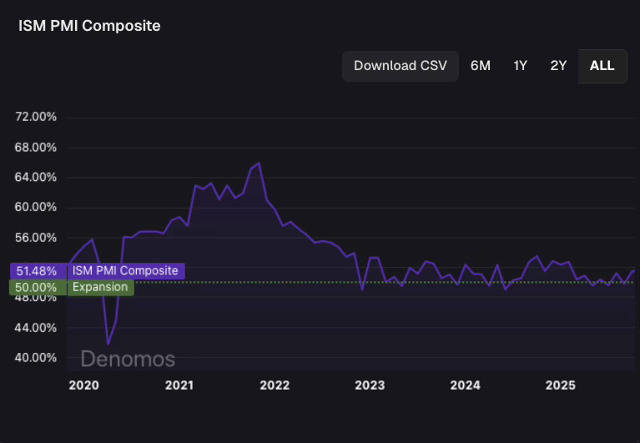The image size is (640, 443).
Task: Click the ISM PMI Composite chart title
Action: tap(89, 26)
